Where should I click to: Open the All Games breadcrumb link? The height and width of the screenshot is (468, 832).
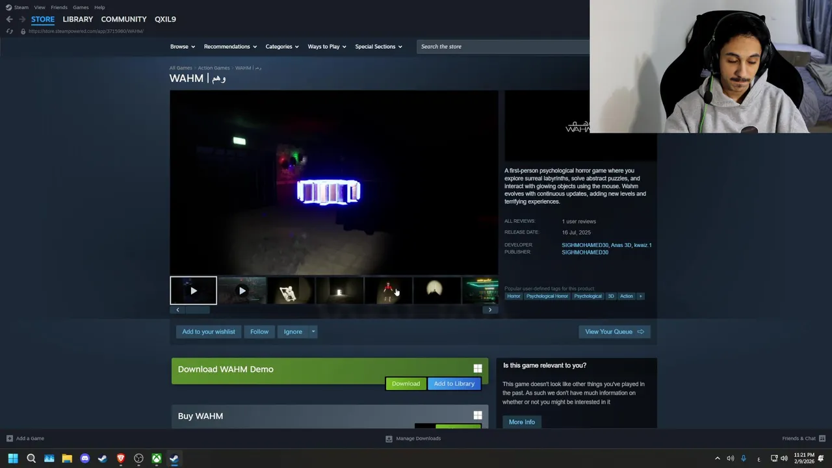click(181, 68)
